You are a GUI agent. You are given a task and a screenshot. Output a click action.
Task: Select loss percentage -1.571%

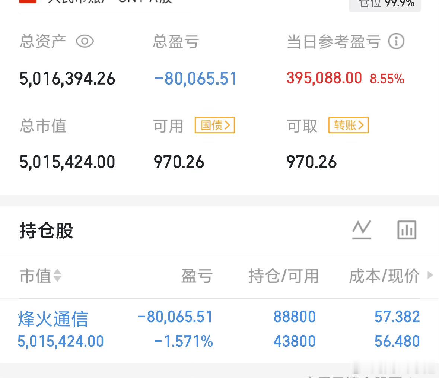pos(184,342)
